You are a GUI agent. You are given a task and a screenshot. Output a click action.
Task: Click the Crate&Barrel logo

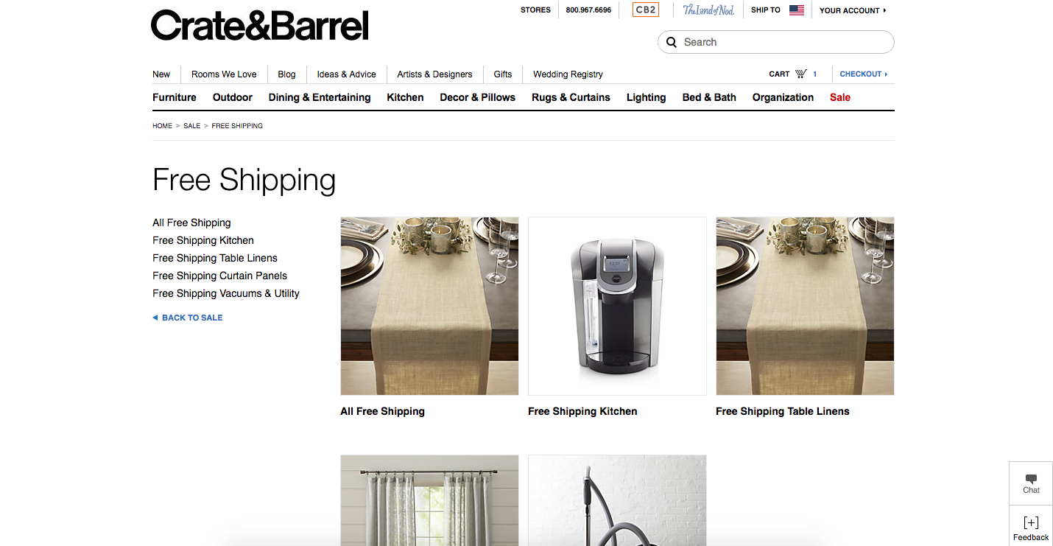pos(259,26)
